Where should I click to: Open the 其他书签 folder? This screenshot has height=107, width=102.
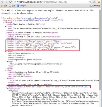coord(95,6)
